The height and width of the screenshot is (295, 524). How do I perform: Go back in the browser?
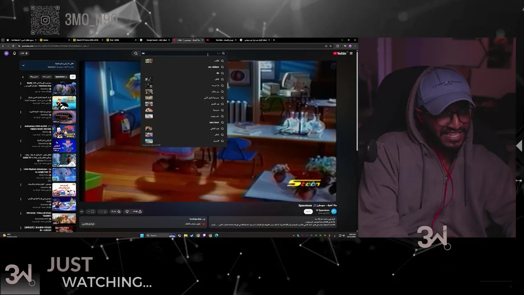coord(3,46)
